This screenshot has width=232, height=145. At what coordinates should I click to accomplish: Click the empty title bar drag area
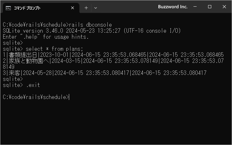click(127, 7)
